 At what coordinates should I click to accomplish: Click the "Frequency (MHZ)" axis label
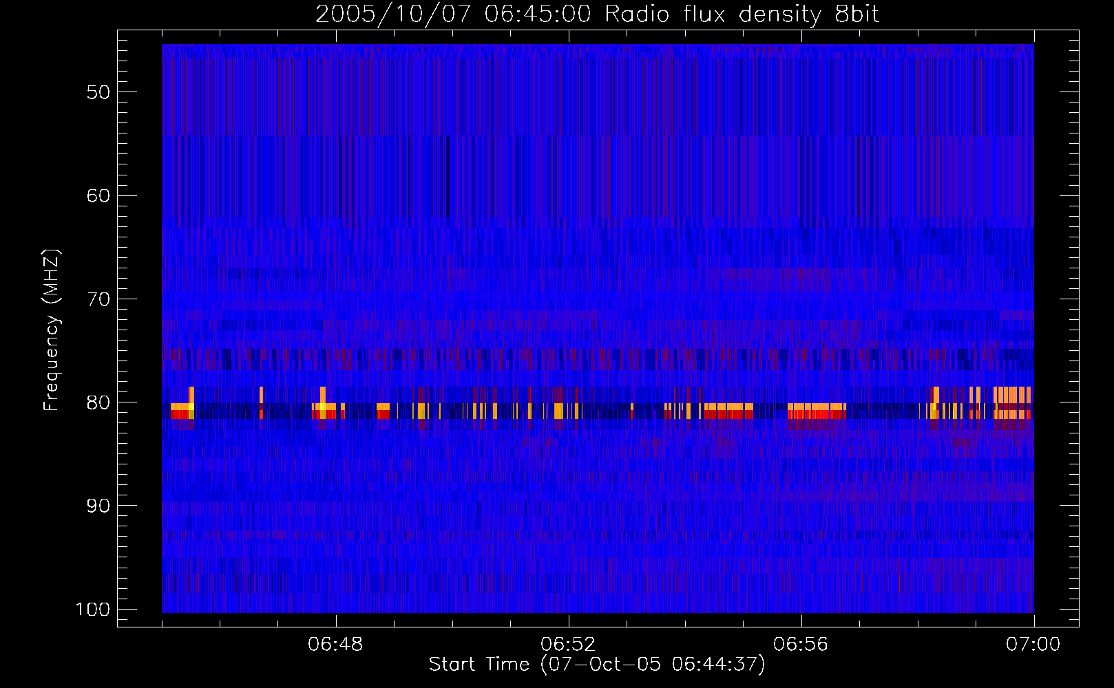[52, 330]
